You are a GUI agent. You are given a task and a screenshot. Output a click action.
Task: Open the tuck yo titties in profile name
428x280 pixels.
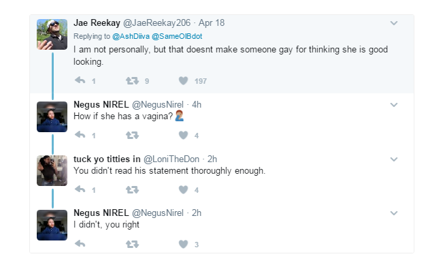[107, 159]
